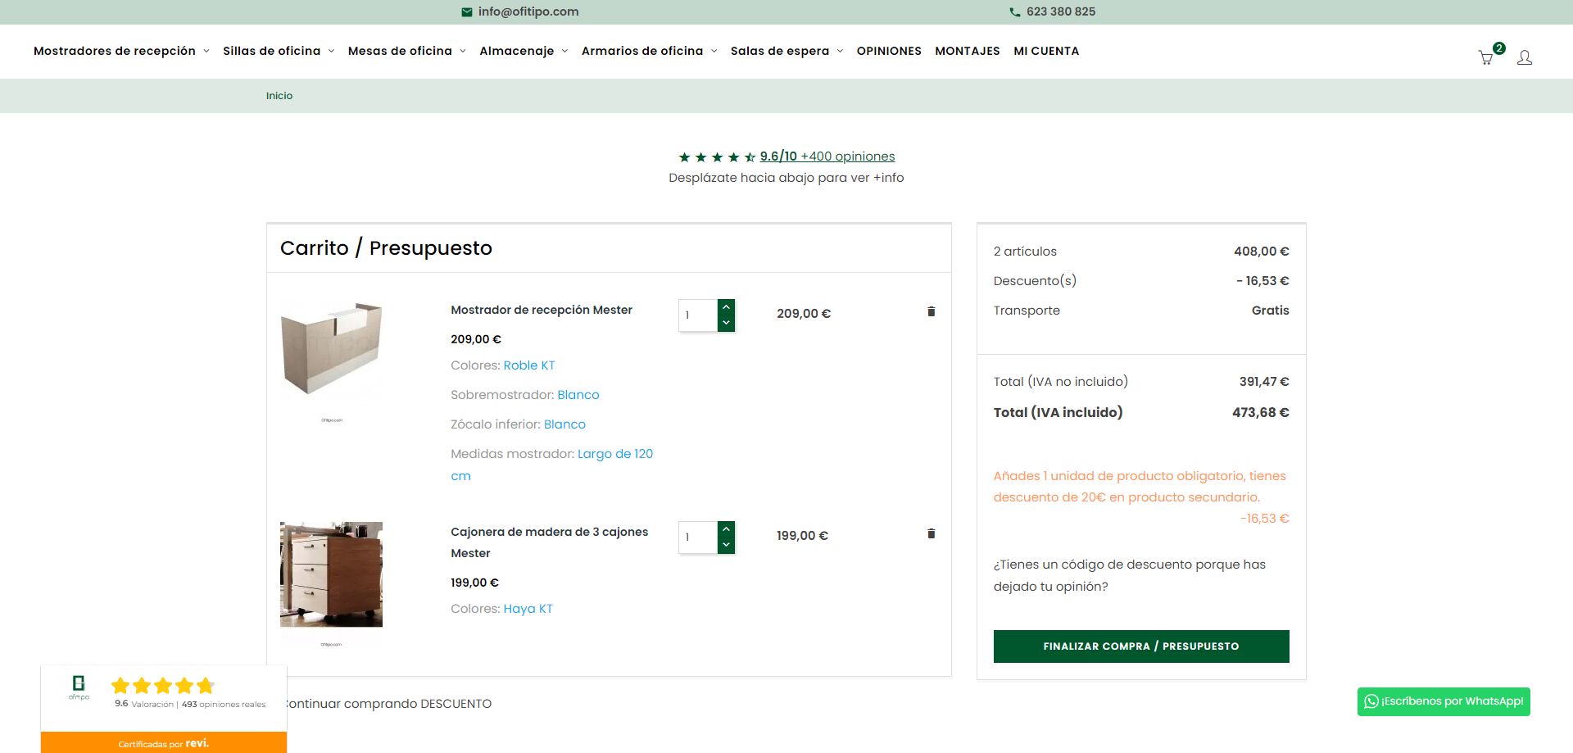Expand Salas de espera menu
This screenshot has height=753, width=1573.
(786, 51)
